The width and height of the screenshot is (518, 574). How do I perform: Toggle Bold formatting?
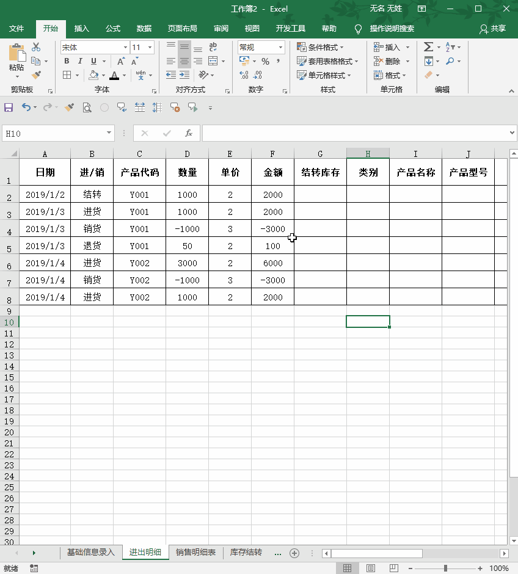67,61
